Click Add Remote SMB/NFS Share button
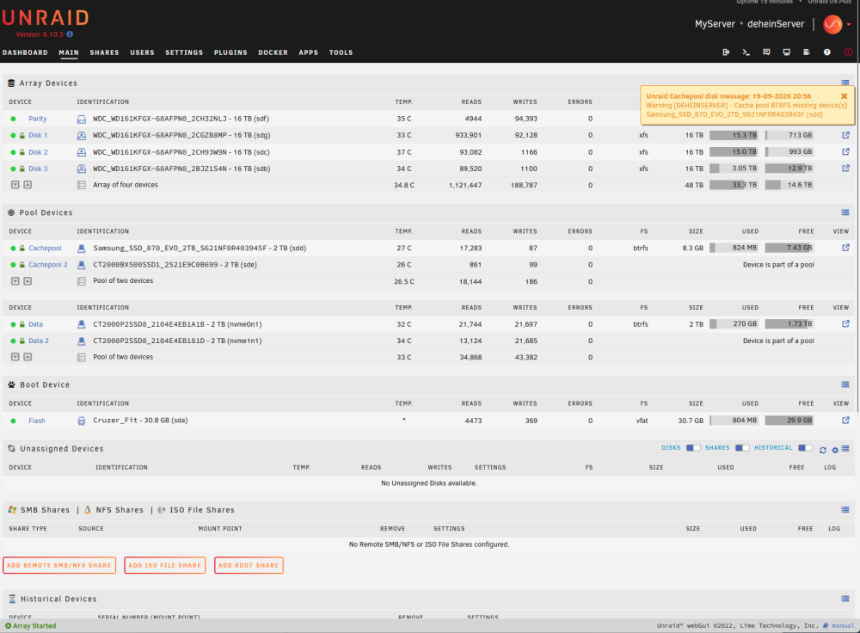Viewport: 860px width, 633px height. [x=59, y=566]
